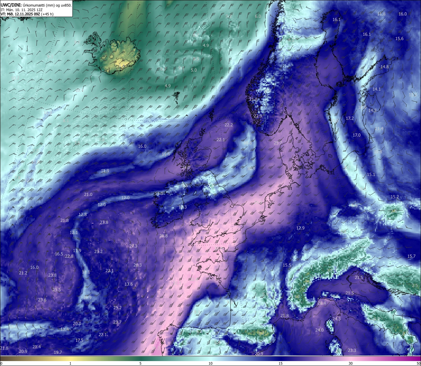The height and width of the screenshot is (366, 421).
Task: Click the 24.3 value label
Action: click(336, 319)
